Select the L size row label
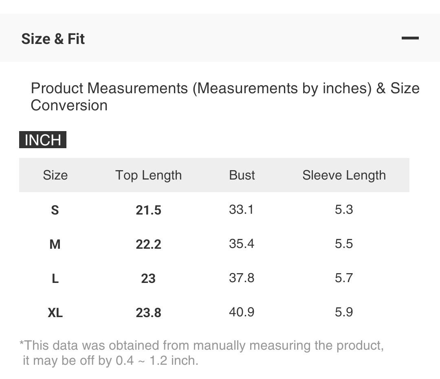440x379 pixels. click(55, 278)
